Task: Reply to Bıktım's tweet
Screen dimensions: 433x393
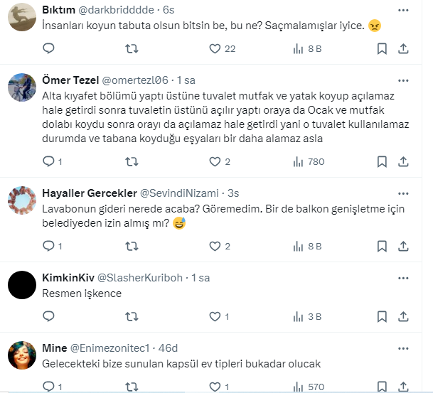Action: coord(48,49)
